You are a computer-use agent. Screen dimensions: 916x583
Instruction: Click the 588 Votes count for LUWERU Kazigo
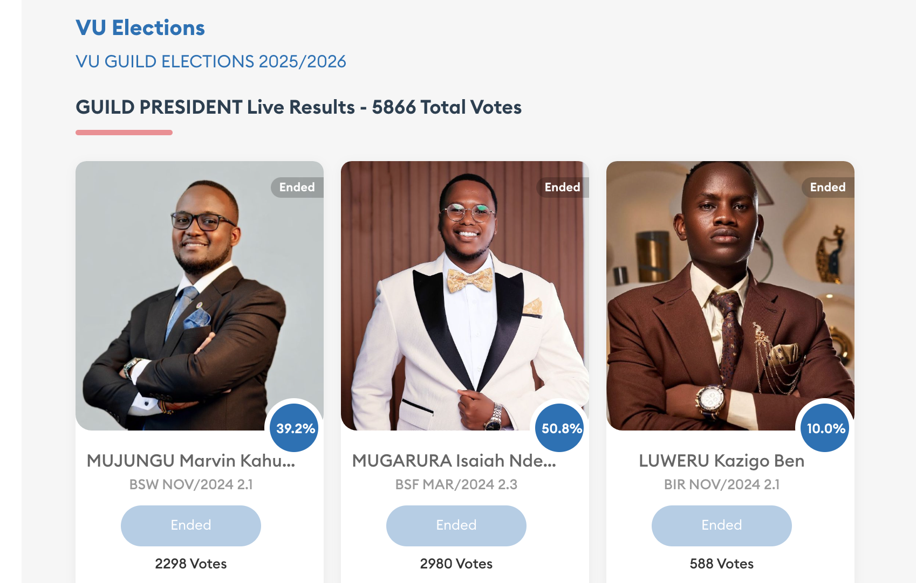(x=722, y=564)
